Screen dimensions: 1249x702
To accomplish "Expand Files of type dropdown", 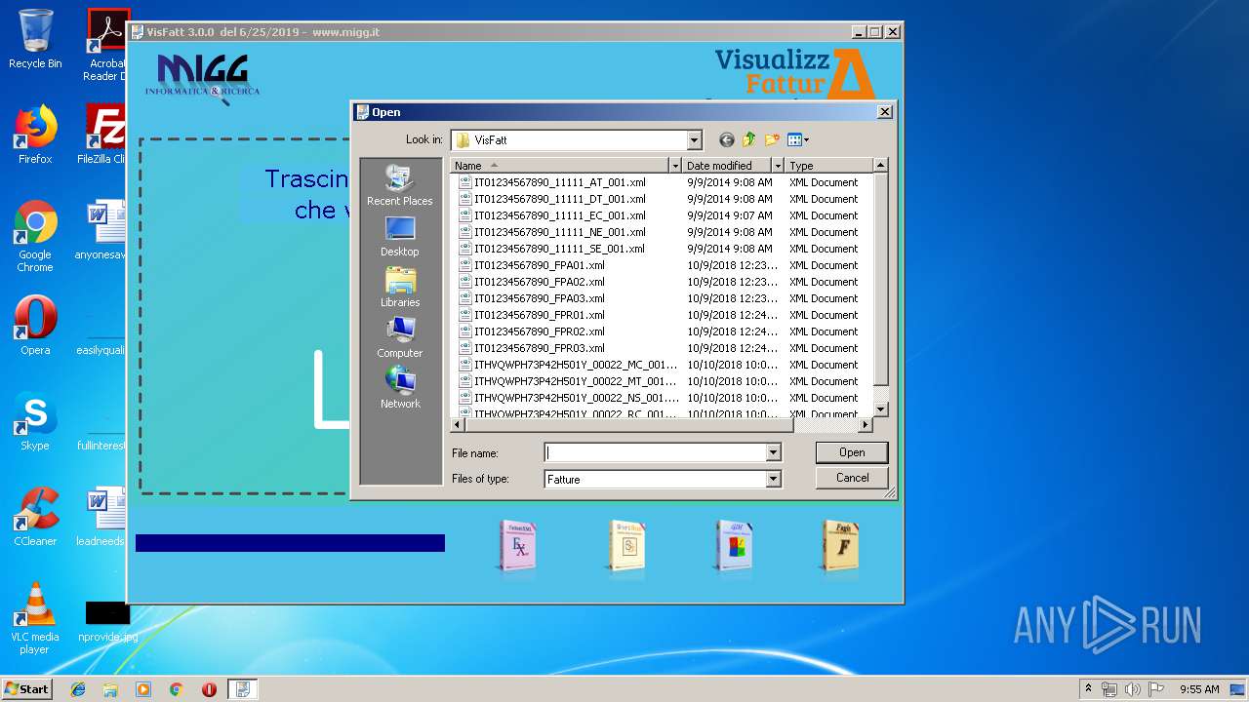I will coord(773,479).
